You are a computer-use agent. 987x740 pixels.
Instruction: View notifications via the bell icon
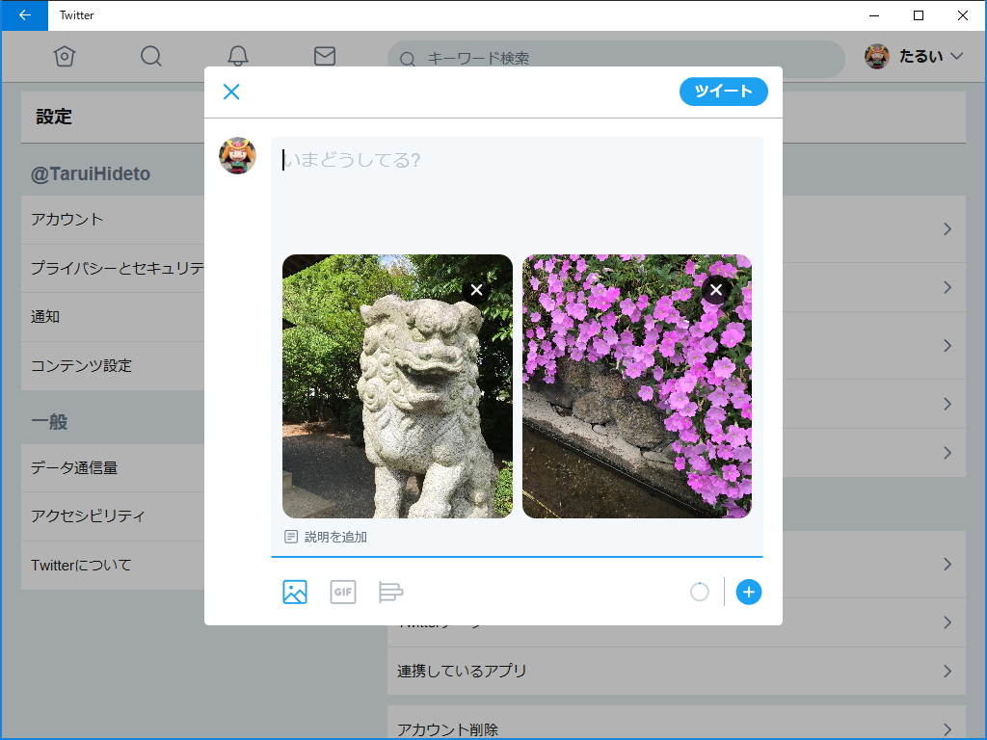[x=237, y=57]
